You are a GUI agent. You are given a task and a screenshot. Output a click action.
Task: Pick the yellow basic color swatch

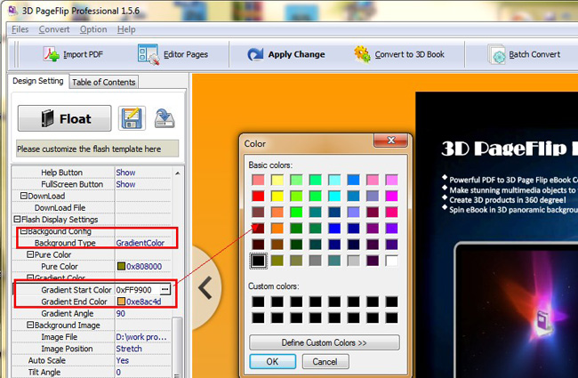[277, 196]
